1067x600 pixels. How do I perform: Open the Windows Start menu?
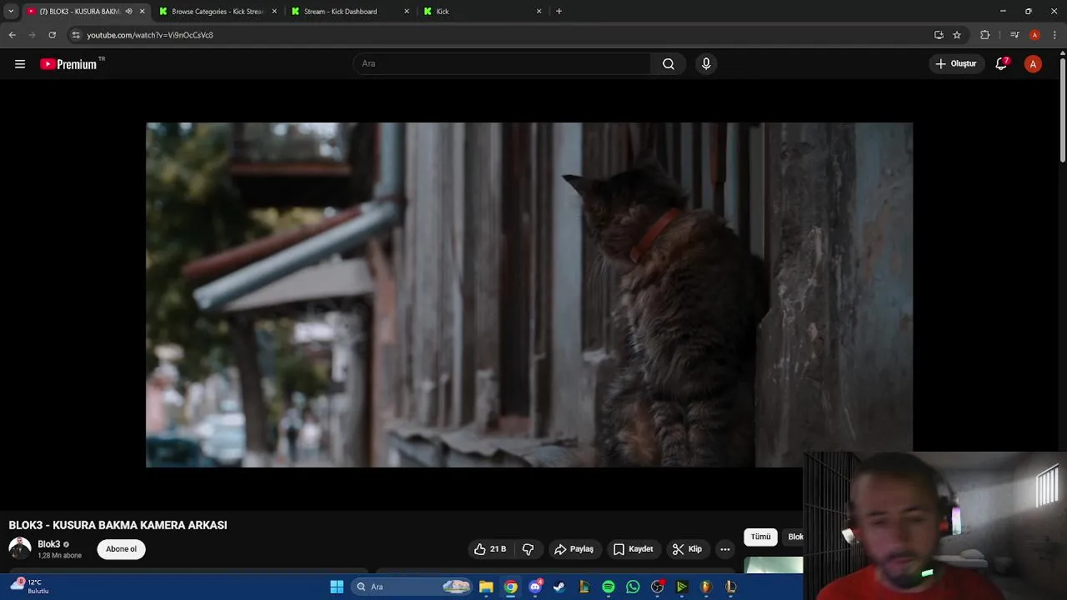[337, 587]
